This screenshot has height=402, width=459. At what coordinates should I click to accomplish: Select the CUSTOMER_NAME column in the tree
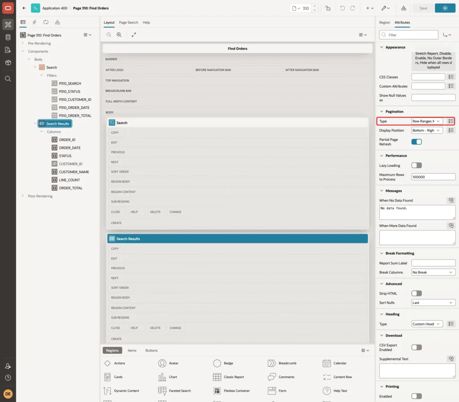74,172
